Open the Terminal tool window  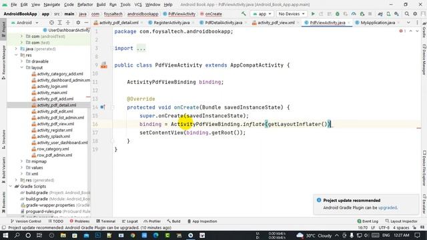pos(105,221)
